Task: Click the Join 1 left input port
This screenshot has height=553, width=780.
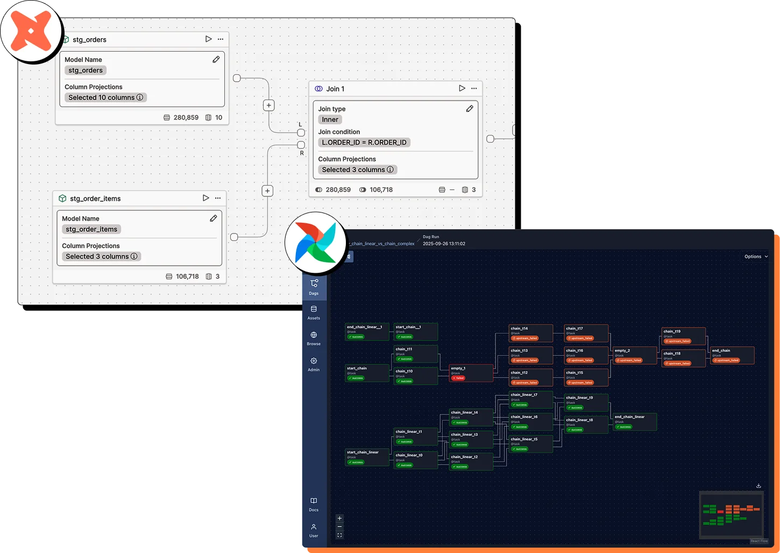Action: (x=301, y=132)
